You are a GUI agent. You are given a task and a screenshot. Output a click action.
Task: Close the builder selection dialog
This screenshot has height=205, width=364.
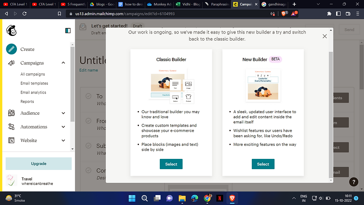coord(325,36)
